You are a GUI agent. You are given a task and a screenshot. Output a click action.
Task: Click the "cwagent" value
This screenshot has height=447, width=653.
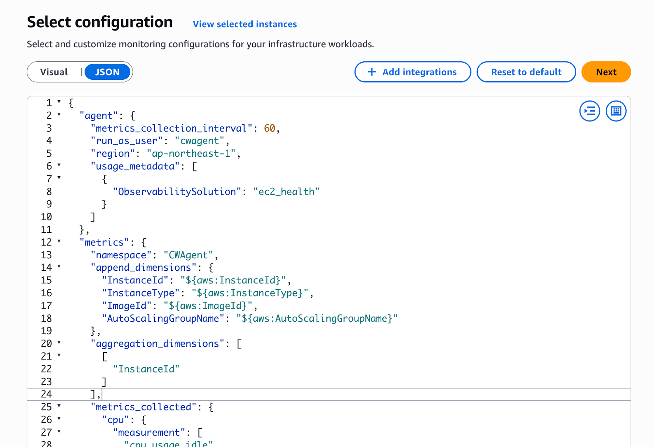coord(199,141)
